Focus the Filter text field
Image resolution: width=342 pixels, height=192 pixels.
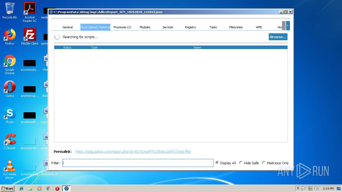138,163
